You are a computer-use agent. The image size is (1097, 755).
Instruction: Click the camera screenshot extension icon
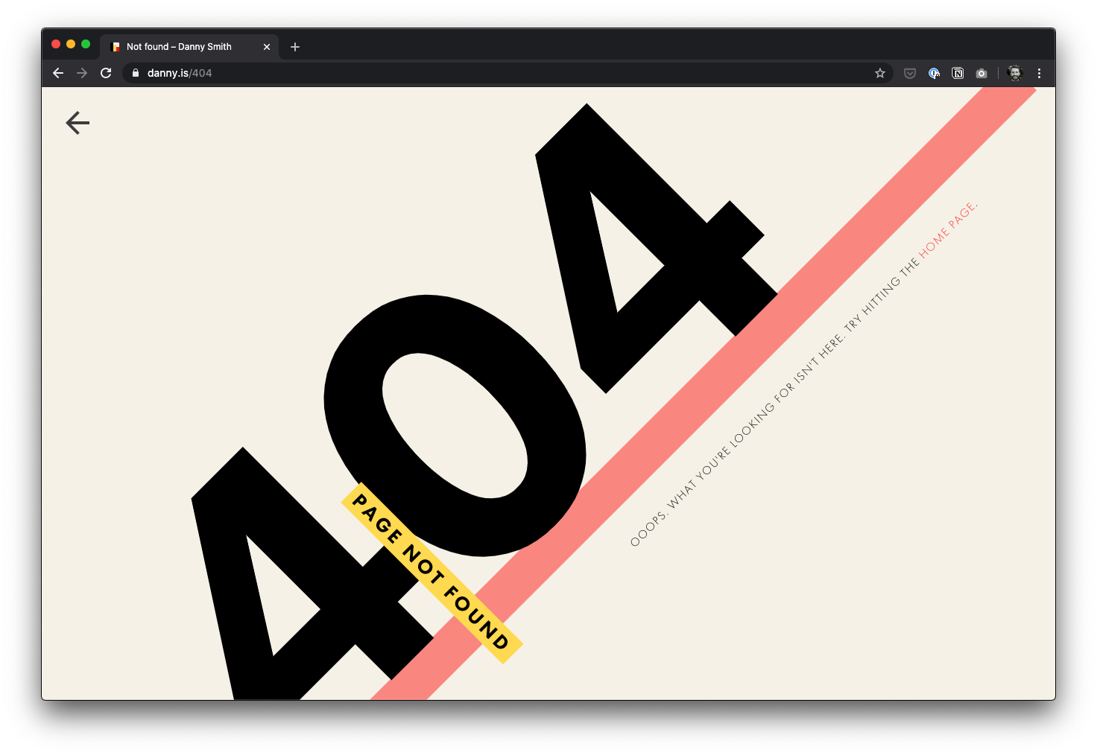(x=981, y=73)
